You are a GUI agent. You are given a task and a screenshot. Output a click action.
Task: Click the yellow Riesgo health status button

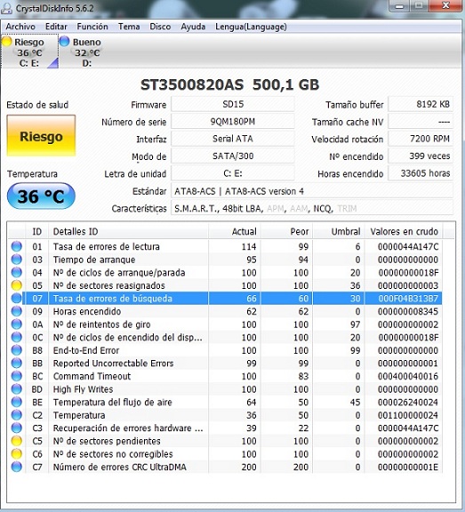[41, 136]
